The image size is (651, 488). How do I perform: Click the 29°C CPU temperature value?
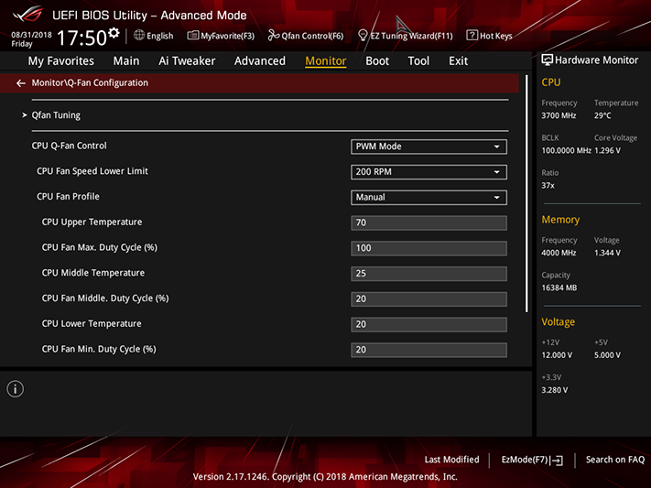(x=602, y=115)
